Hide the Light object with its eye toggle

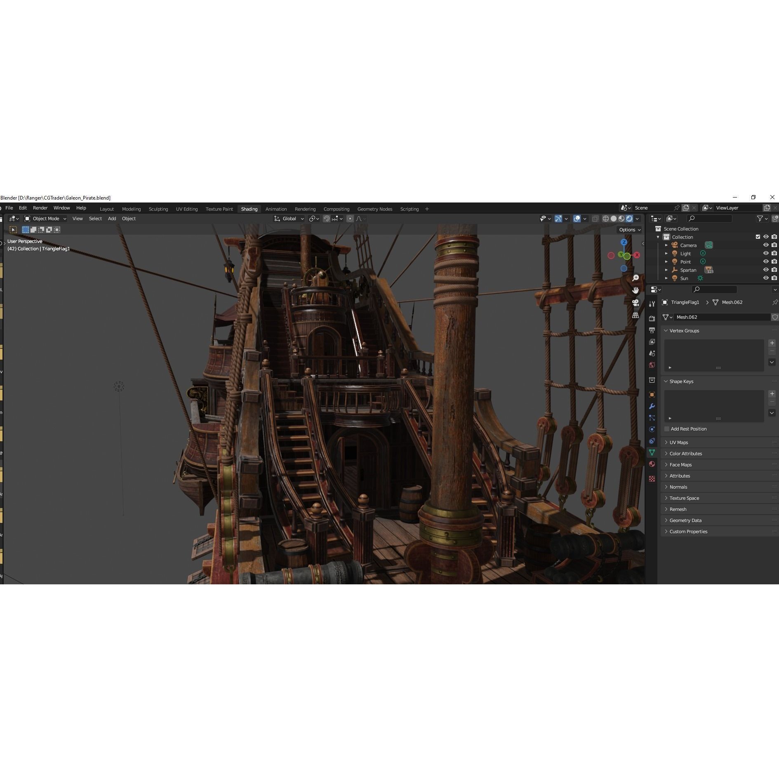point(766,253)
